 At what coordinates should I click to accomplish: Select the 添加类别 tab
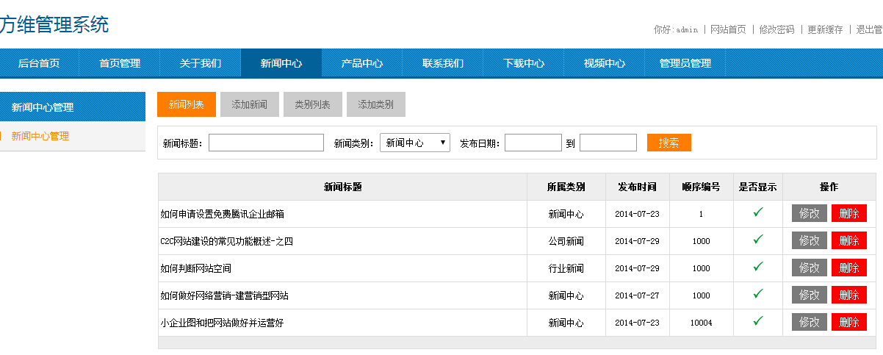pyautogui.click(x=375, y=104)
